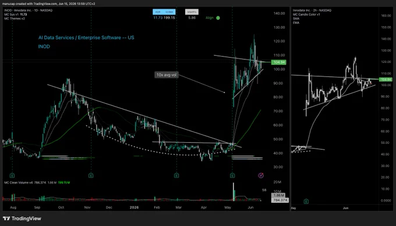Click the 104.94 price label on the daily chart
The height and width of the screenshot is (226, 396).
click(278, 62)
